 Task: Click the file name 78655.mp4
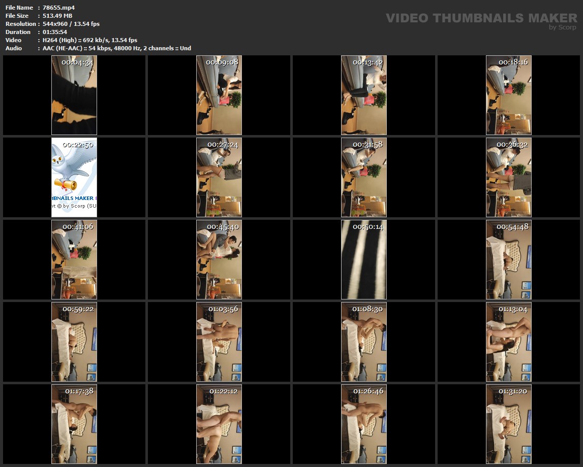[59, 8]
